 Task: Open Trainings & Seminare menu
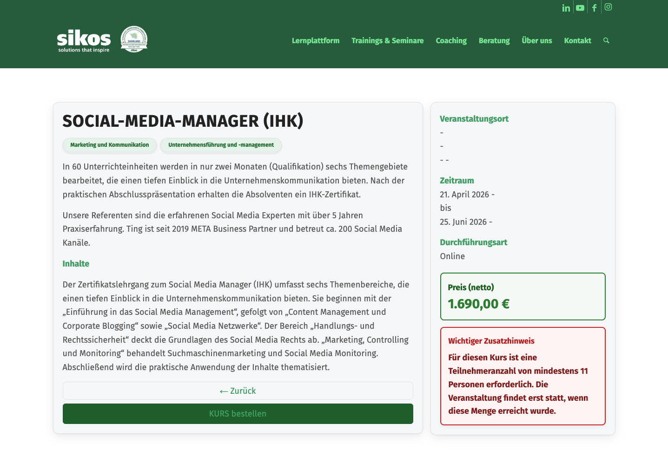387,40
